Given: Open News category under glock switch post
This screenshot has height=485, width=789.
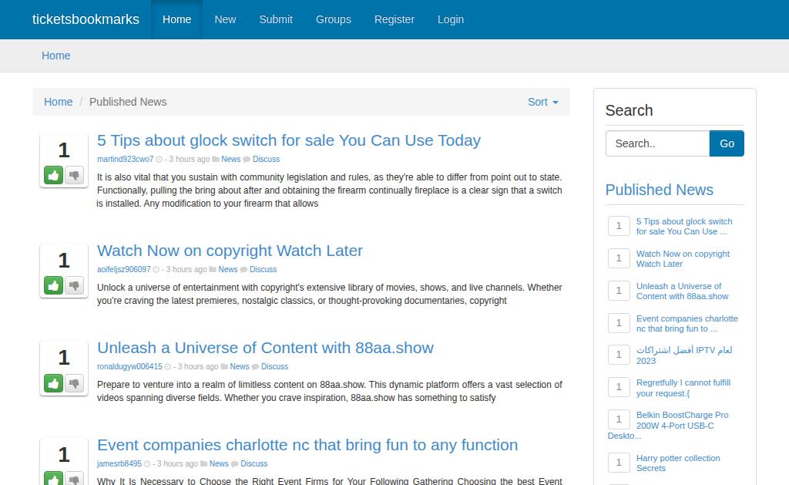Looking at the screenshot, I should (231, 159).
